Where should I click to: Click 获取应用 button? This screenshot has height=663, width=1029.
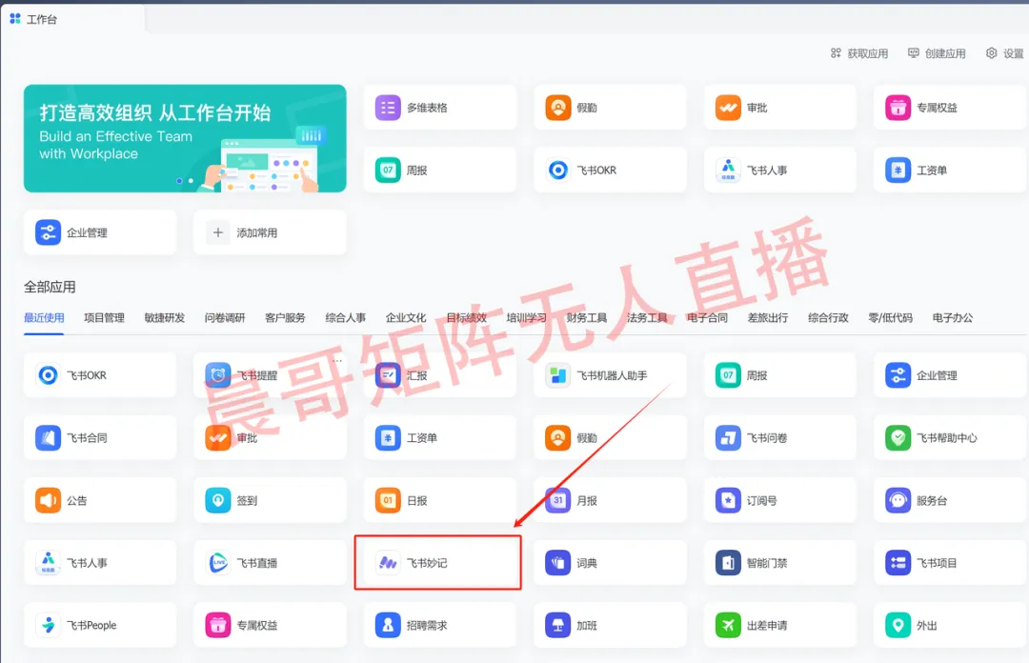click(x=859, y=53)
